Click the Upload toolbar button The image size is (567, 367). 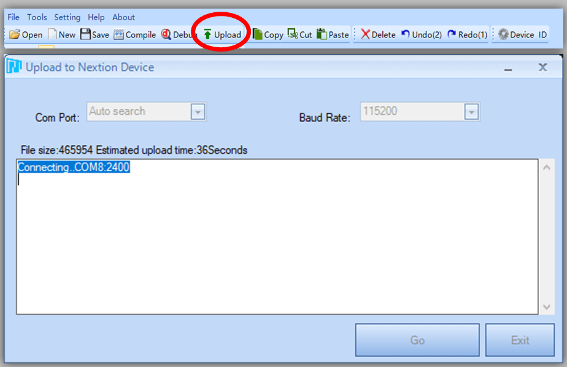coord(222,35)
